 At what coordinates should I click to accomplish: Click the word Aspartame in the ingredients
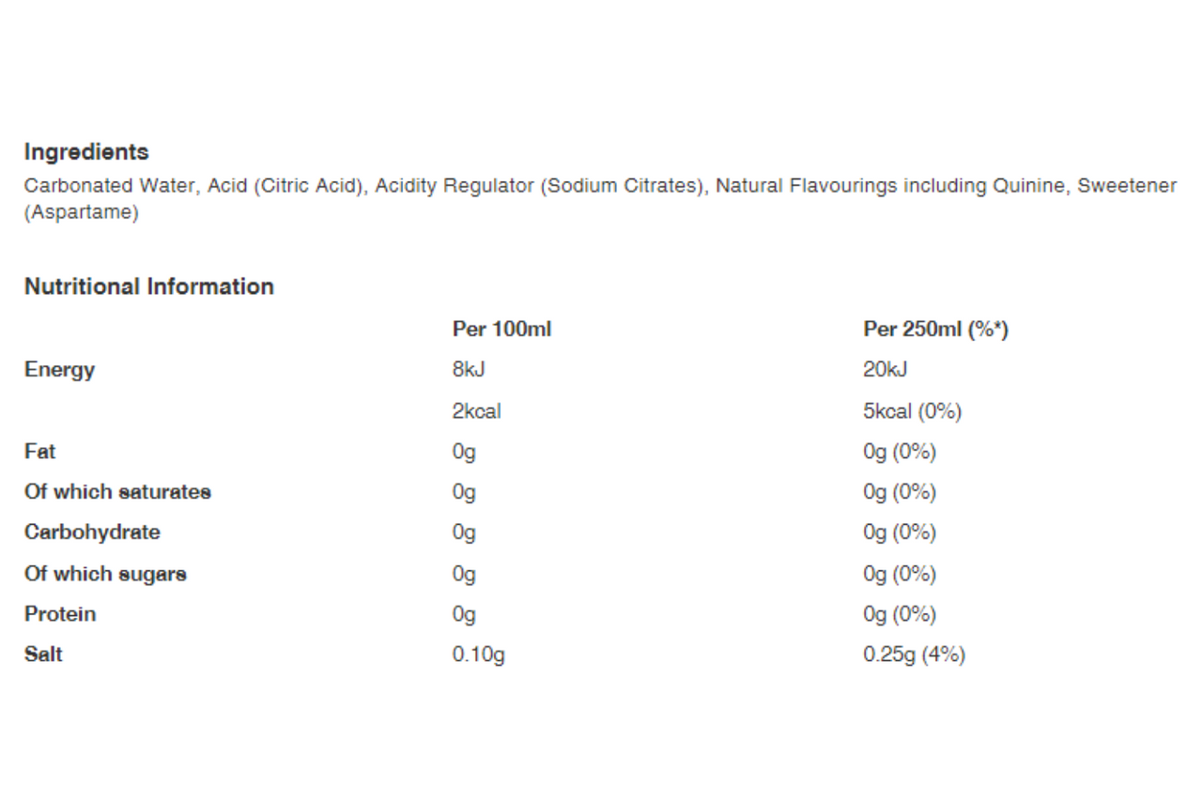point(82,213)
